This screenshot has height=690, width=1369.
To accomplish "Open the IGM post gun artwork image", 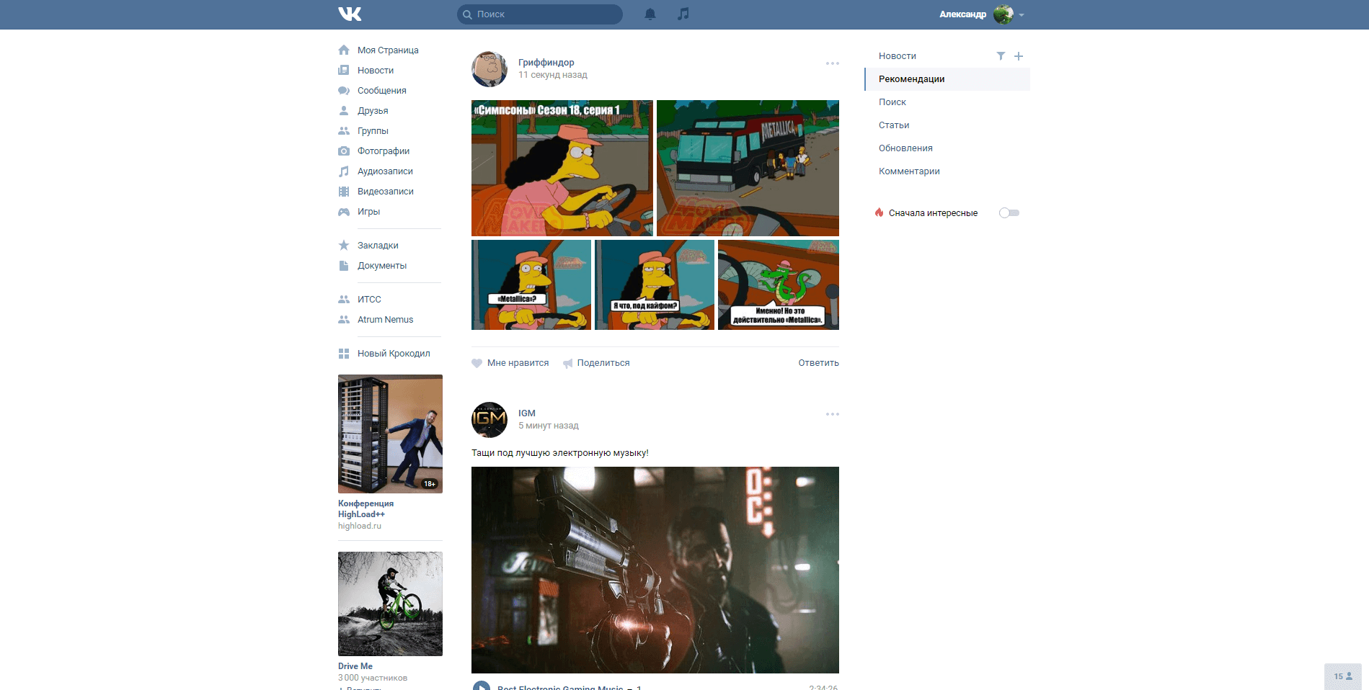I will click(655, 570).
